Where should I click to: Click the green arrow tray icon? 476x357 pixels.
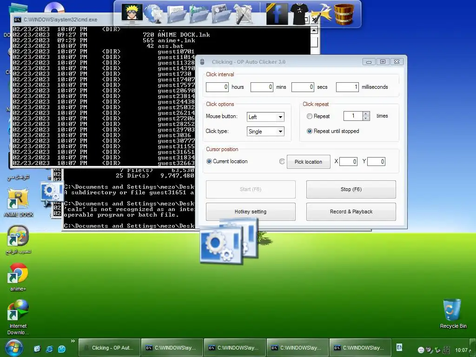437,350
